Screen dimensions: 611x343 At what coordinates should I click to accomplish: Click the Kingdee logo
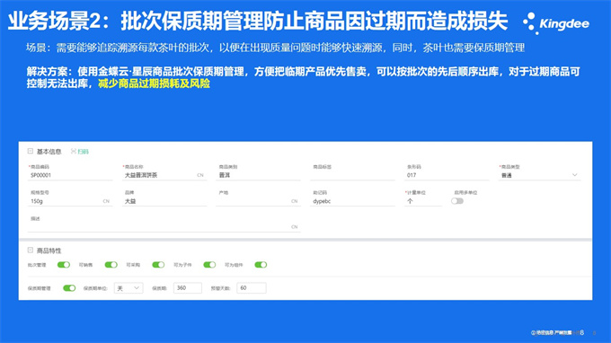[556, 23]
